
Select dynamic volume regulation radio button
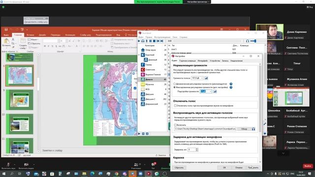click(174, 84)
